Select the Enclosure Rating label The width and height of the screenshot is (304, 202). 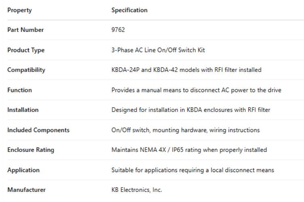31,150
